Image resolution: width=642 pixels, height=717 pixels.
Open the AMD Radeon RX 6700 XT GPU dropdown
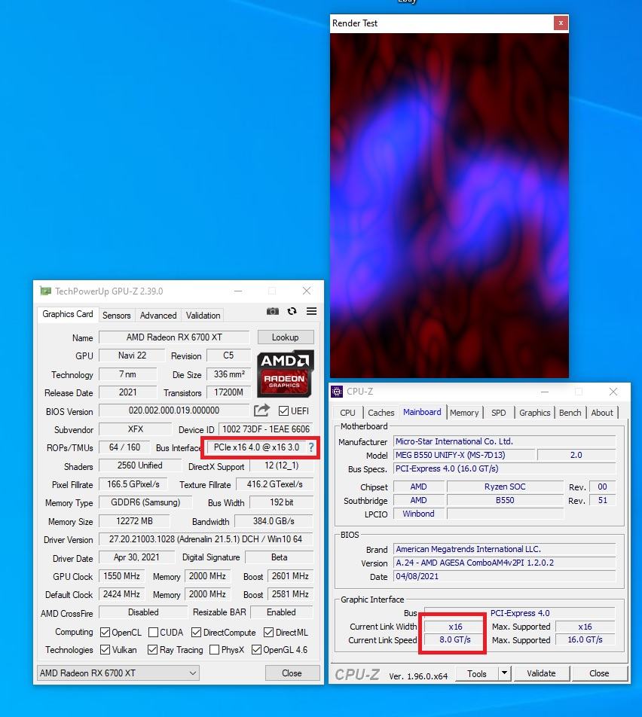point(118,673)
